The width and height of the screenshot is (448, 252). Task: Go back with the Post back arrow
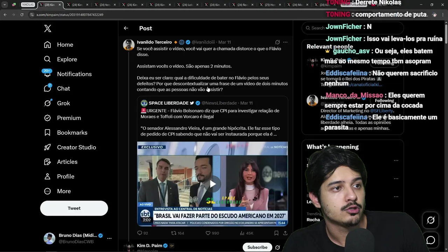126,28
